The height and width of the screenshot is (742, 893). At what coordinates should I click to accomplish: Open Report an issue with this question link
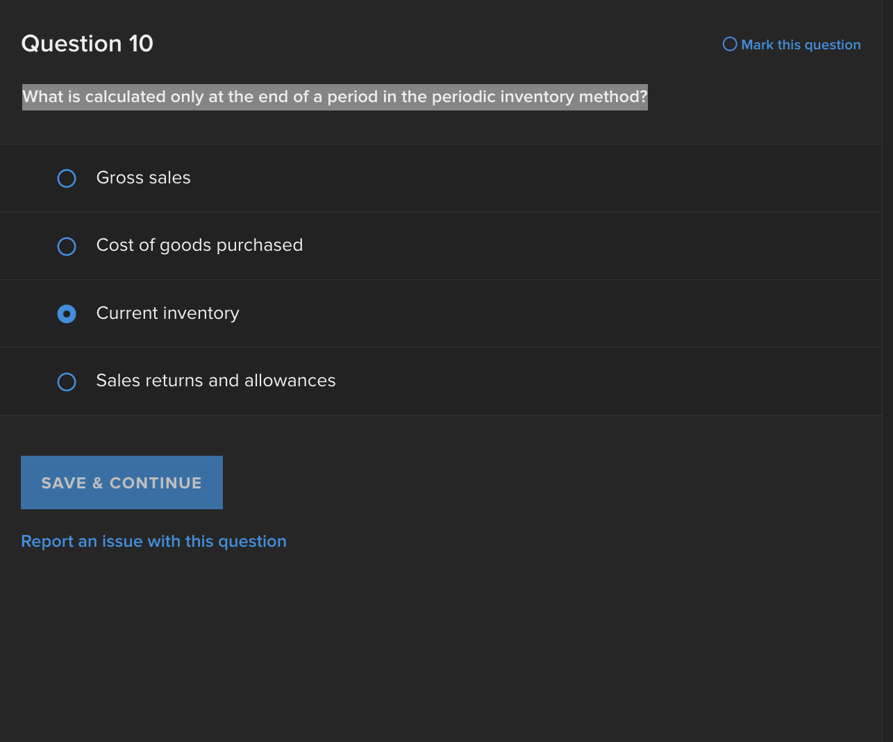click(153, 541)
